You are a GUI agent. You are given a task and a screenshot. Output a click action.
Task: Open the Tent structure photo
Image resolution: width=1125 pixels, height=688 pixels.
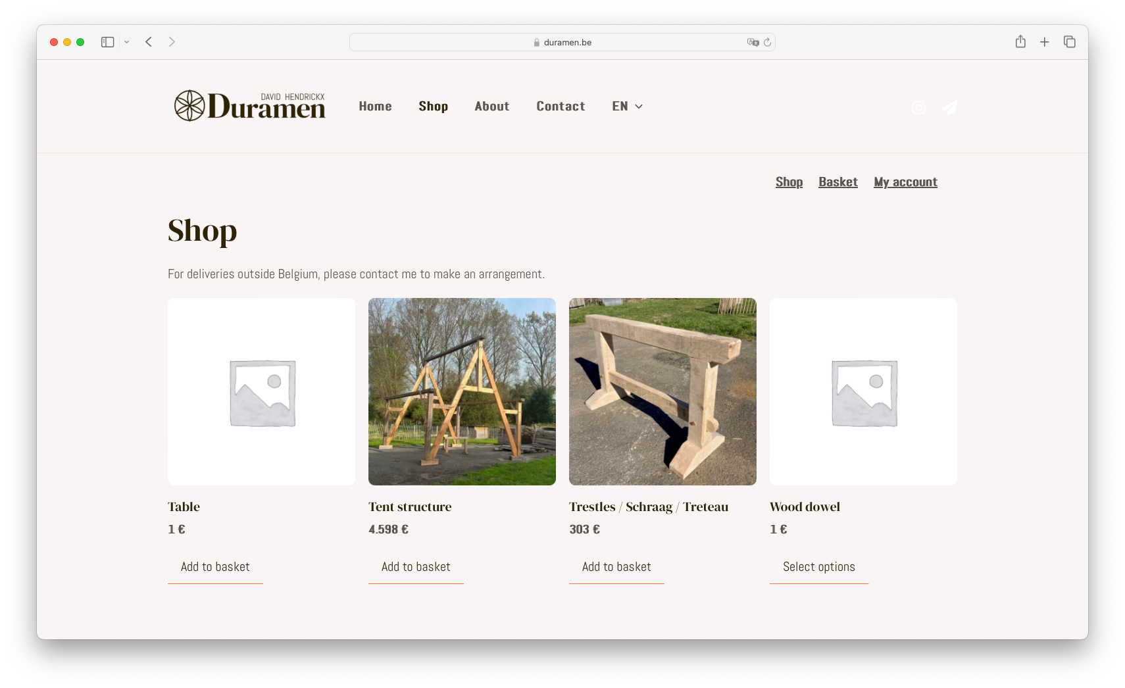point(462,391)
